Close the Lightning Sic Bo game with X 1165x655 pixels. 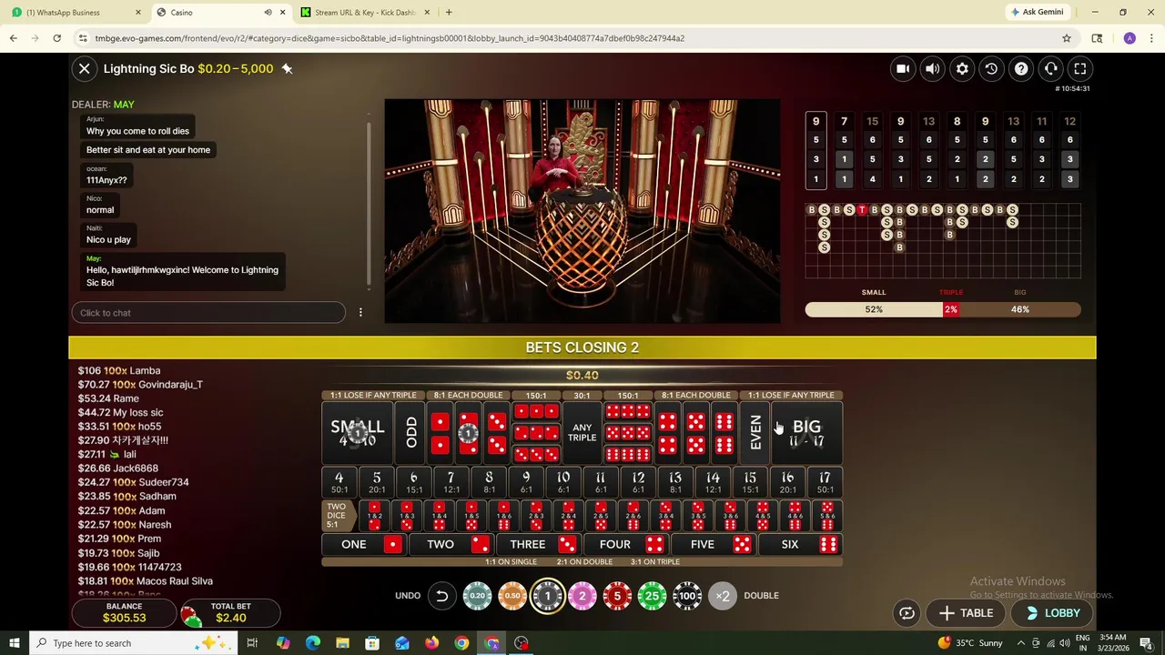(84, 68)
